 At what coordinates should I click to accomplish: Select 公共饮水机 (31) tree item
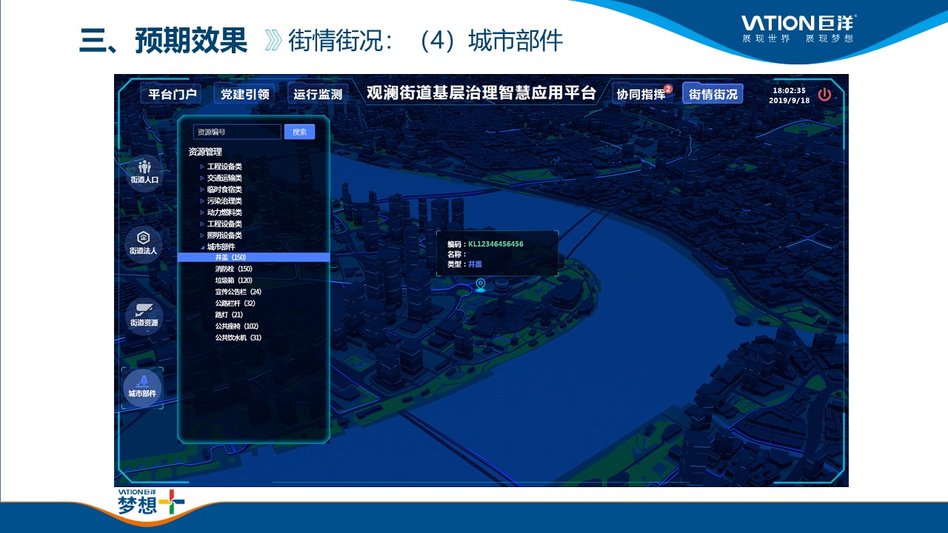coord(238,338)
